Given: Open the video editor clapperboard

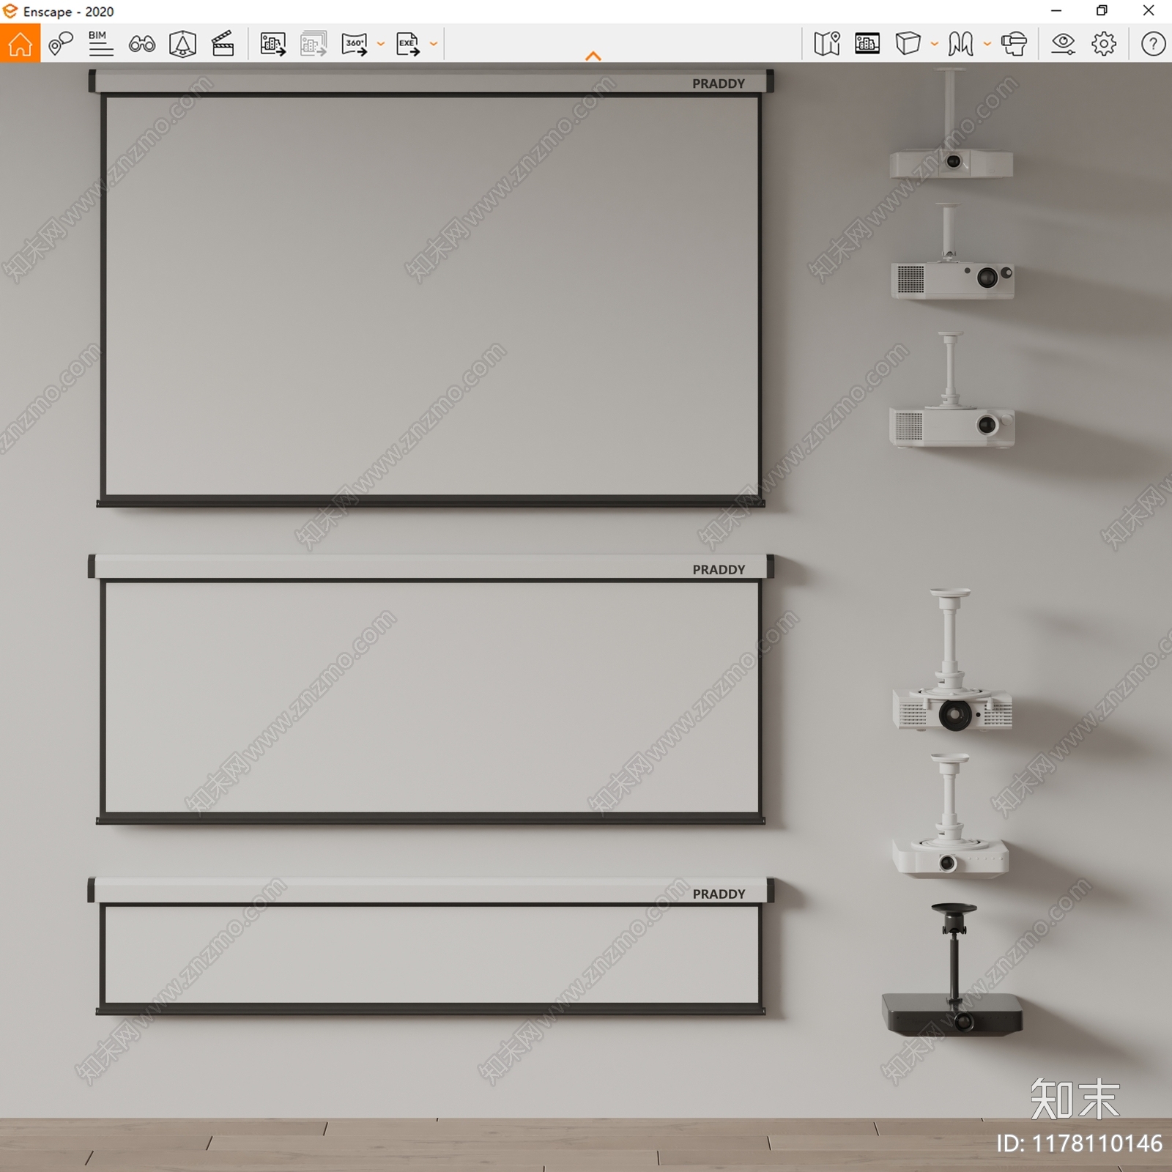Looking at the screenshot, I should pyautogui.click(x=223, y=44).
